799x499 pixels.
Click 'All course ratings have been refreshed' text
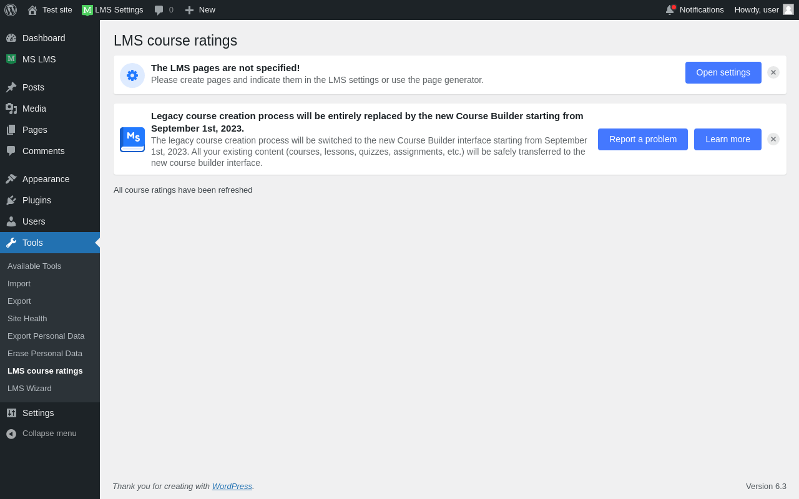(183, 190)
